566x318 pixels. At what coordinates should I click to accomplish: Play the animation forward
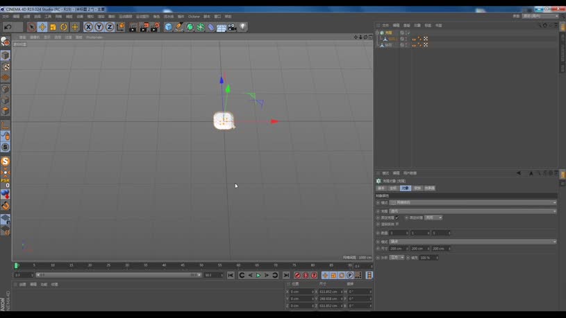tap(258, 275)
